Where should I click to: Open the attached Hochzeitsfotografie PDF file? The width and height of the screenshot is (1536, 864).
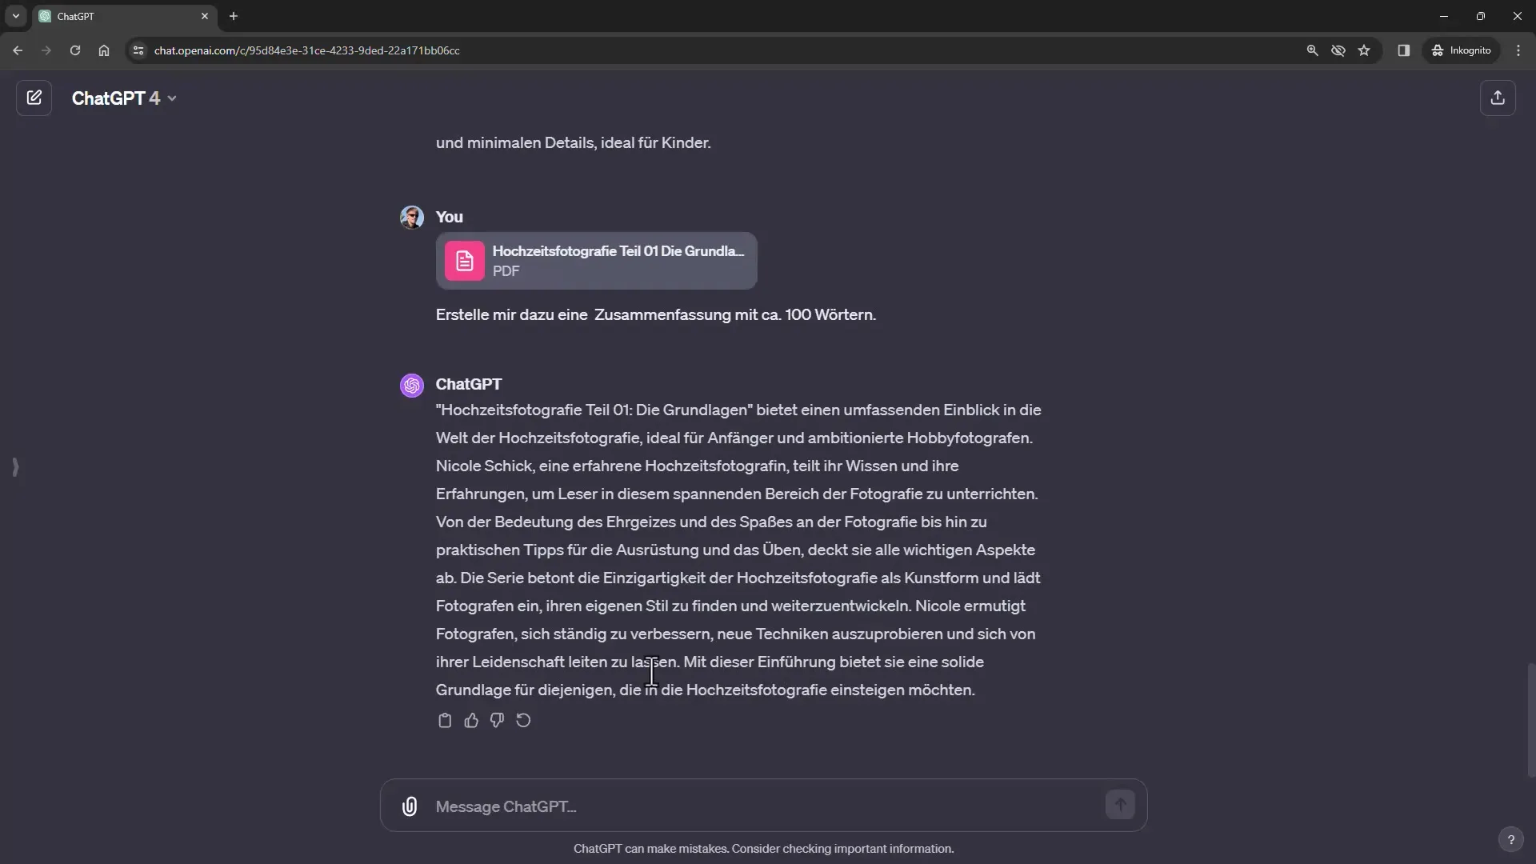click(x=596, y=261)
